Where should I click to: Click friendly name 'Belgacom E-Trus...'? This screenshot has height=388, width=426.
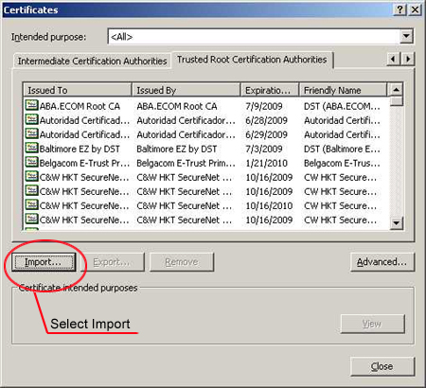(x=342, y=163)
